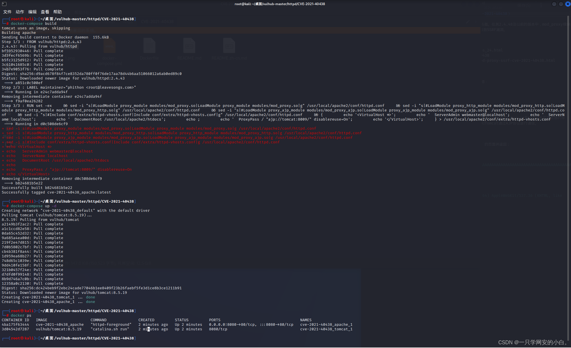Minimize the terminal window
571x348 pixels.
(554, 4)
